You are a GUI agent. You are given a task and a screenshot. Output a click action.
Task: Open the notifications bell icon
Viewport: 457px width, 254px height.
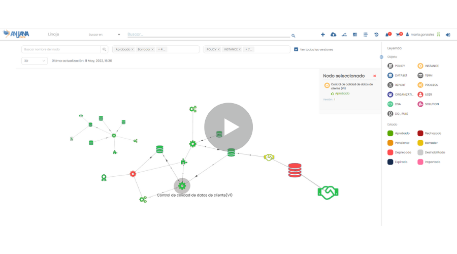(x=387, y=35)
